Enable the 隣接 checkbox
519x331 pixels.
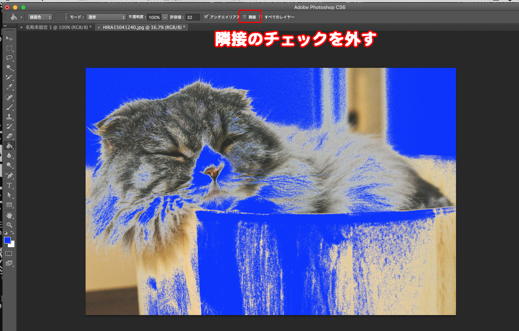pos(244,17)
